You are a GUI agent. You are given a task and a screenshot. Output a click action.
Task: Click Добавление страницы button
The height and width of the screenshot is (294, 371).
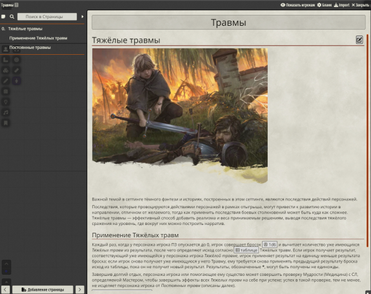(x=43, y=289)
